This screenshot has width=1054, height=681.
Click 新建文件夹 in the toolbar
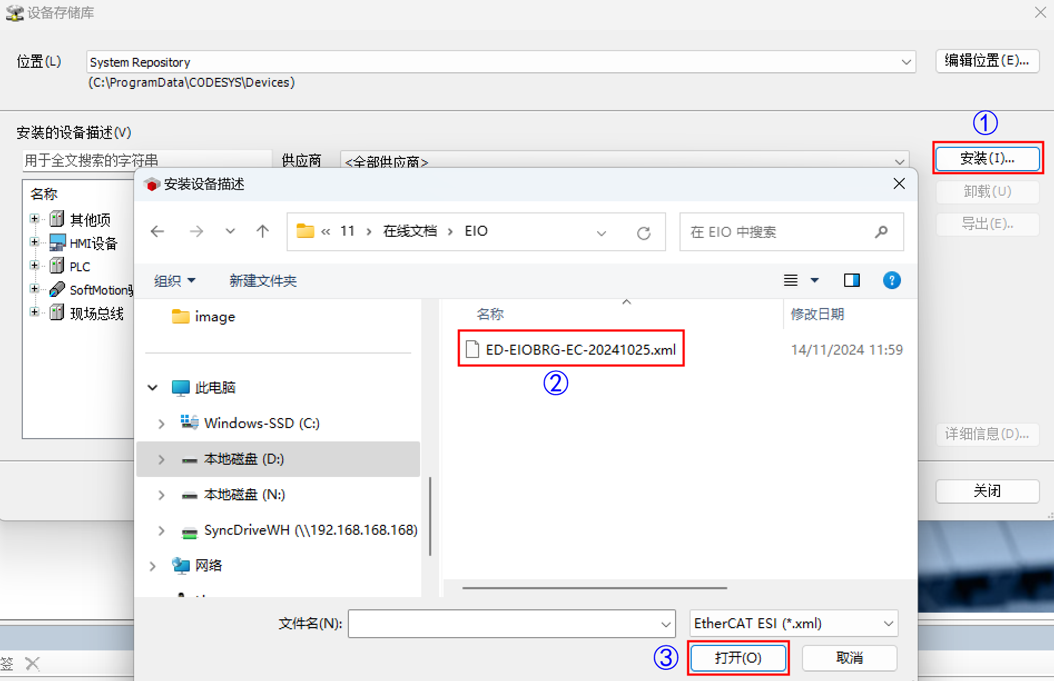[263, 281]
